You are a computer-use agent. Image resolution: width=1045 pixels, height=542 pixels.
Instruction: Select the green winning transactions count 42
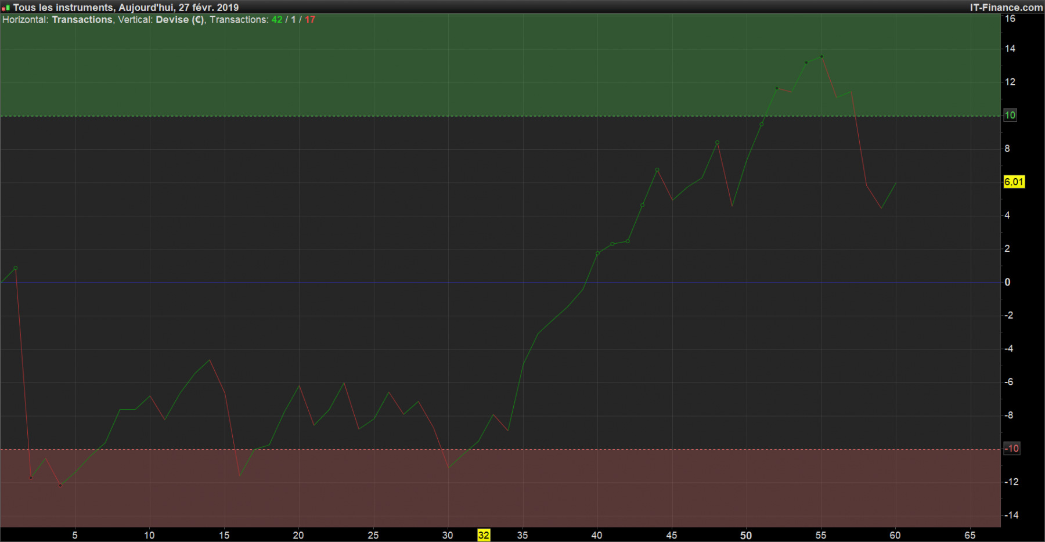coord(277,20)
